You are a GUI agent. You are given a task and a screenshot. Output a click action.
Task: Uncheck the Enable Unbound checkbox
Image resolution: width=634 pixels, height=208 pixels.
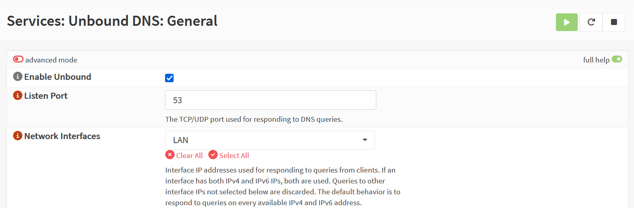(170, 78)
